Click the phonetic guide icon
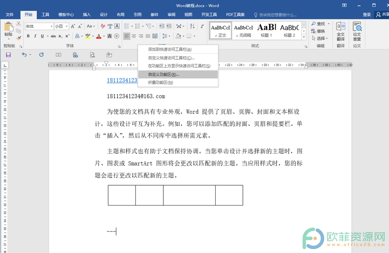 [x=110, y=26]
